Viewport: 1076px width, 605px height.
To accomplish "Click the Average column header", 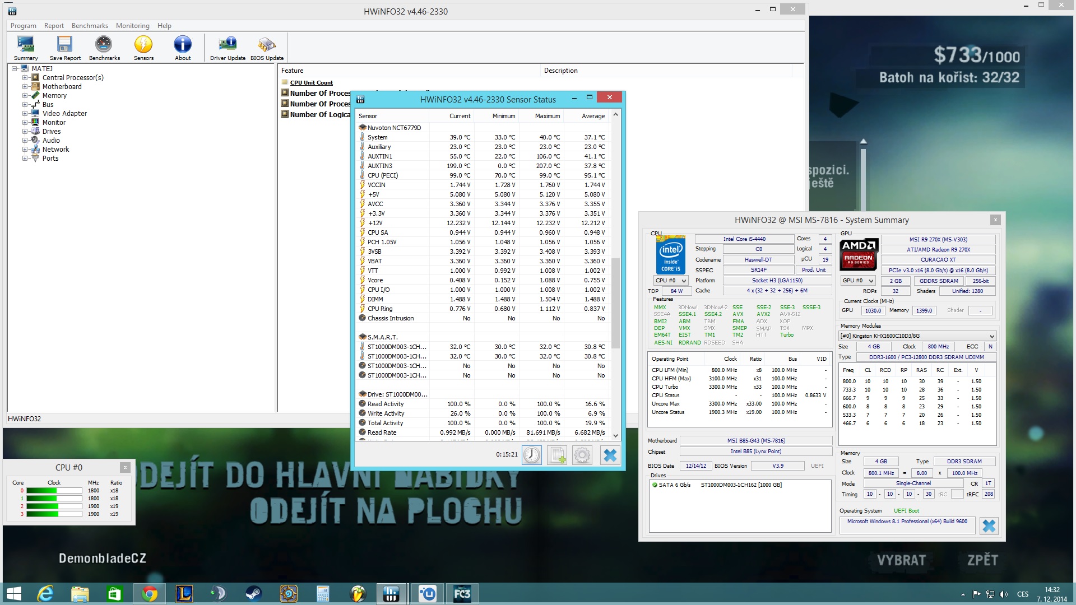I will (586, 116).
